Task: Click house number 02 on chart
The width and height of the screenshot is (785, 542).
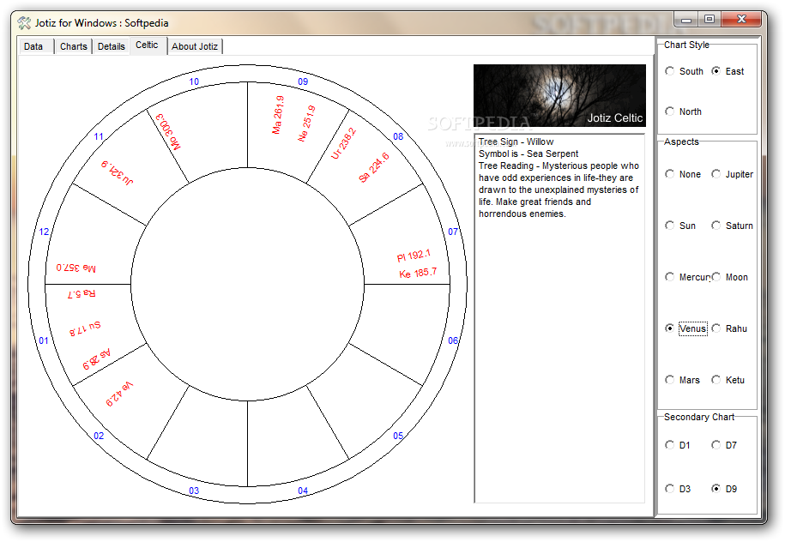Action: (x=99, y=436)
